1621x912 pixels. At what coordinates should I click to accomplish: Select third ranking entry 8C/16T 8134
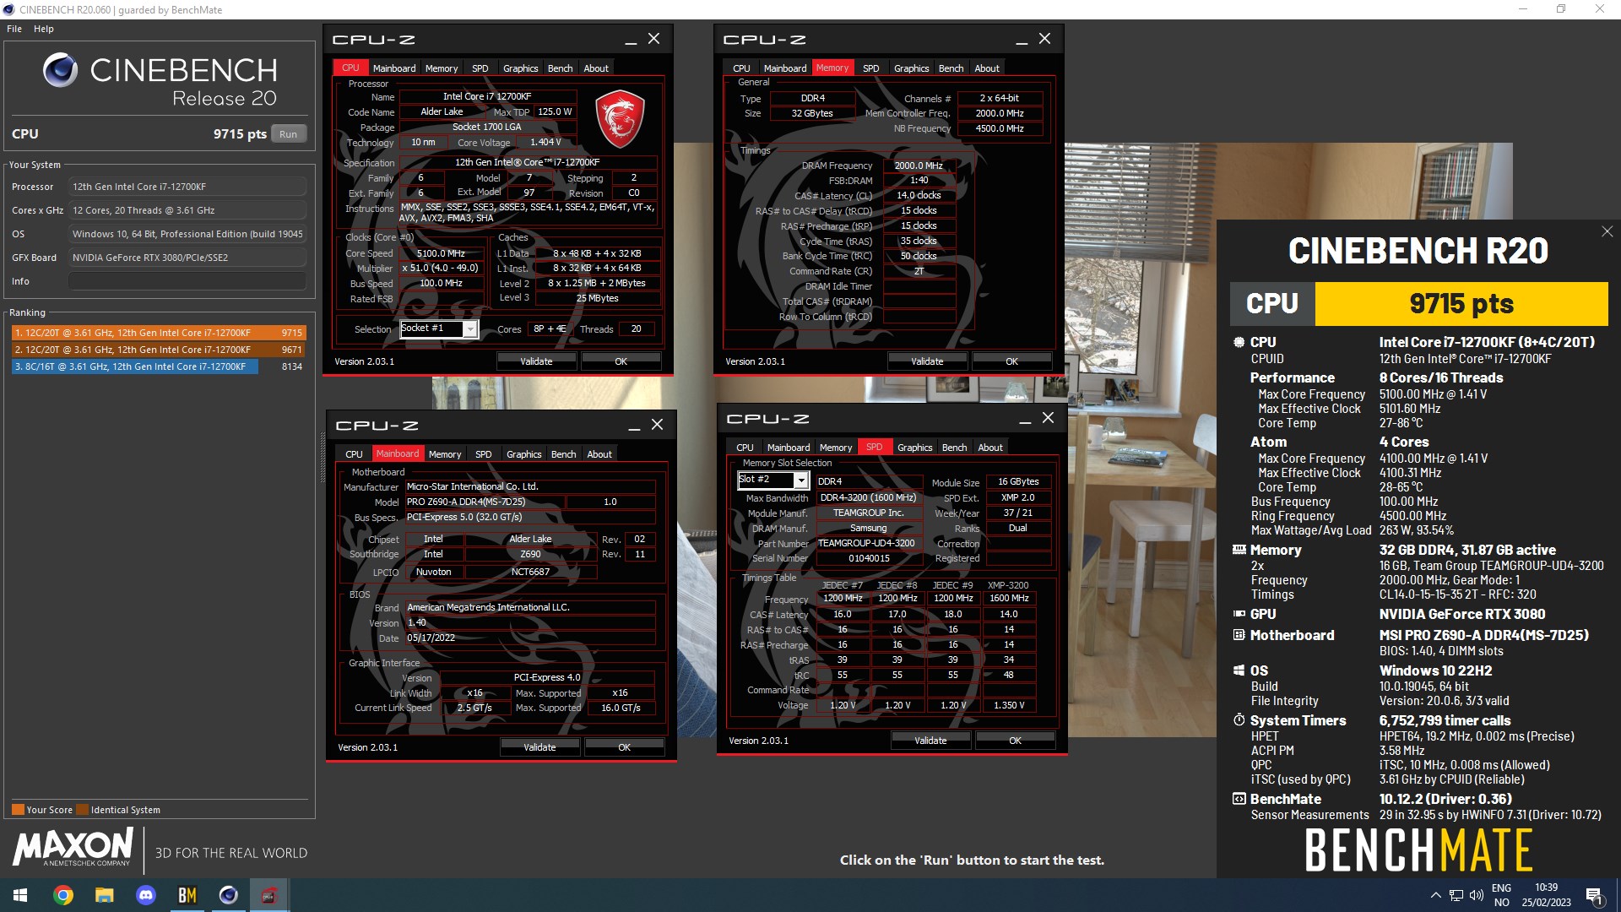point(159,366)
